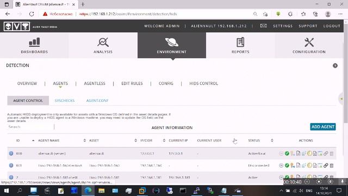
Task: Click the file document icon in agent 001 row
Action: [x=298, y=166]
